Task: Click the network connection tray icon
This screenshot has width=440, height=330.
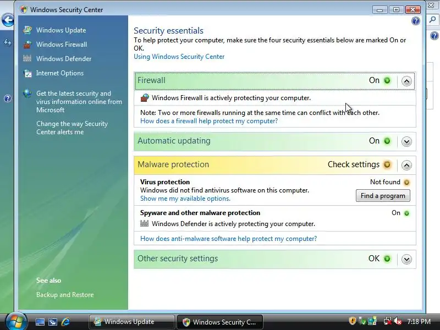Action: click(x=387, y=321)
